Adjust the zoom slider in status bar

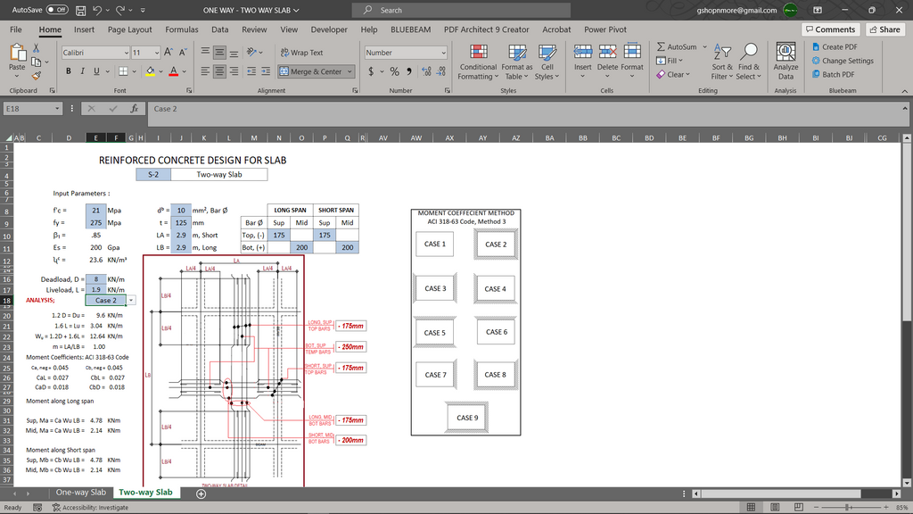pos(848,507)
